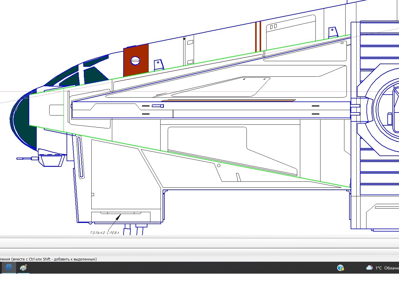This screenshot has width=399, height=299.
Task: Select the two vertical red stripes on hull
Action: click(258, 36)
